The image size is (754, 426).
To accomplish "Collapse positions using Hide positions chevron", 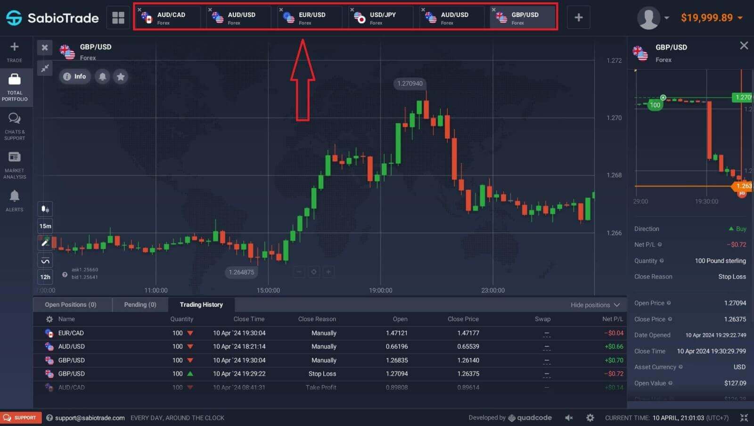I will tap(617, 305).
